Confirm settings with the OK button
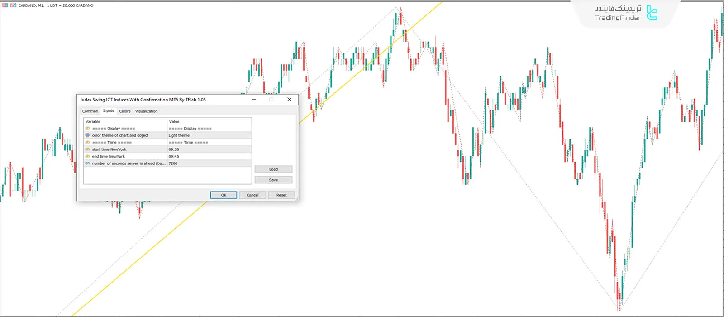Screen dimensions: 724x317 click(224, 195)
